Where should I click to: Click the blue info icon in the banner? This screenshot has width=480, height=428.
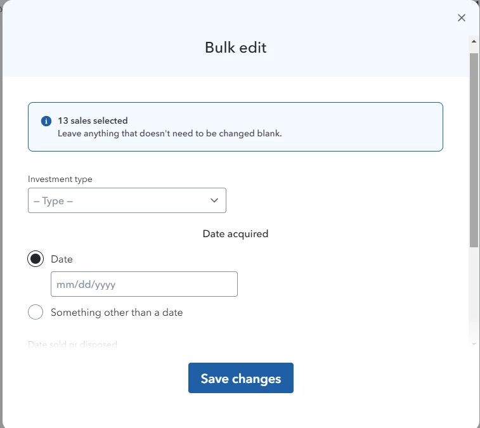tap(46, 121)
